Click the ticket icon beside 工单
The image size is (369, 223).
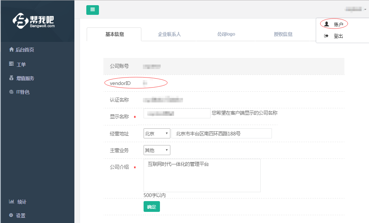click(x=11, y=64)
